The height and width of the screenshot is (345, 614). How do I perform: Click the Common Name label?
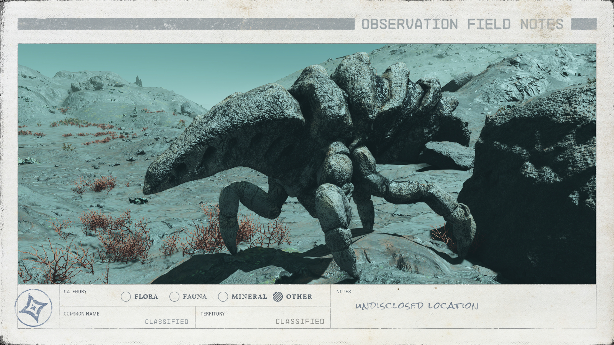(x=82, y=314)
